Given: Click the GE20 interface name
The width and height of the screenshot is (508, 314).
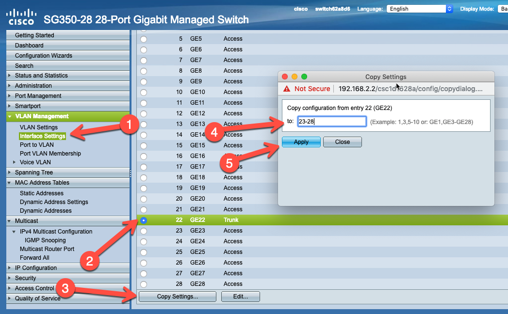Looking at the screenshot, I should [197, 199].
